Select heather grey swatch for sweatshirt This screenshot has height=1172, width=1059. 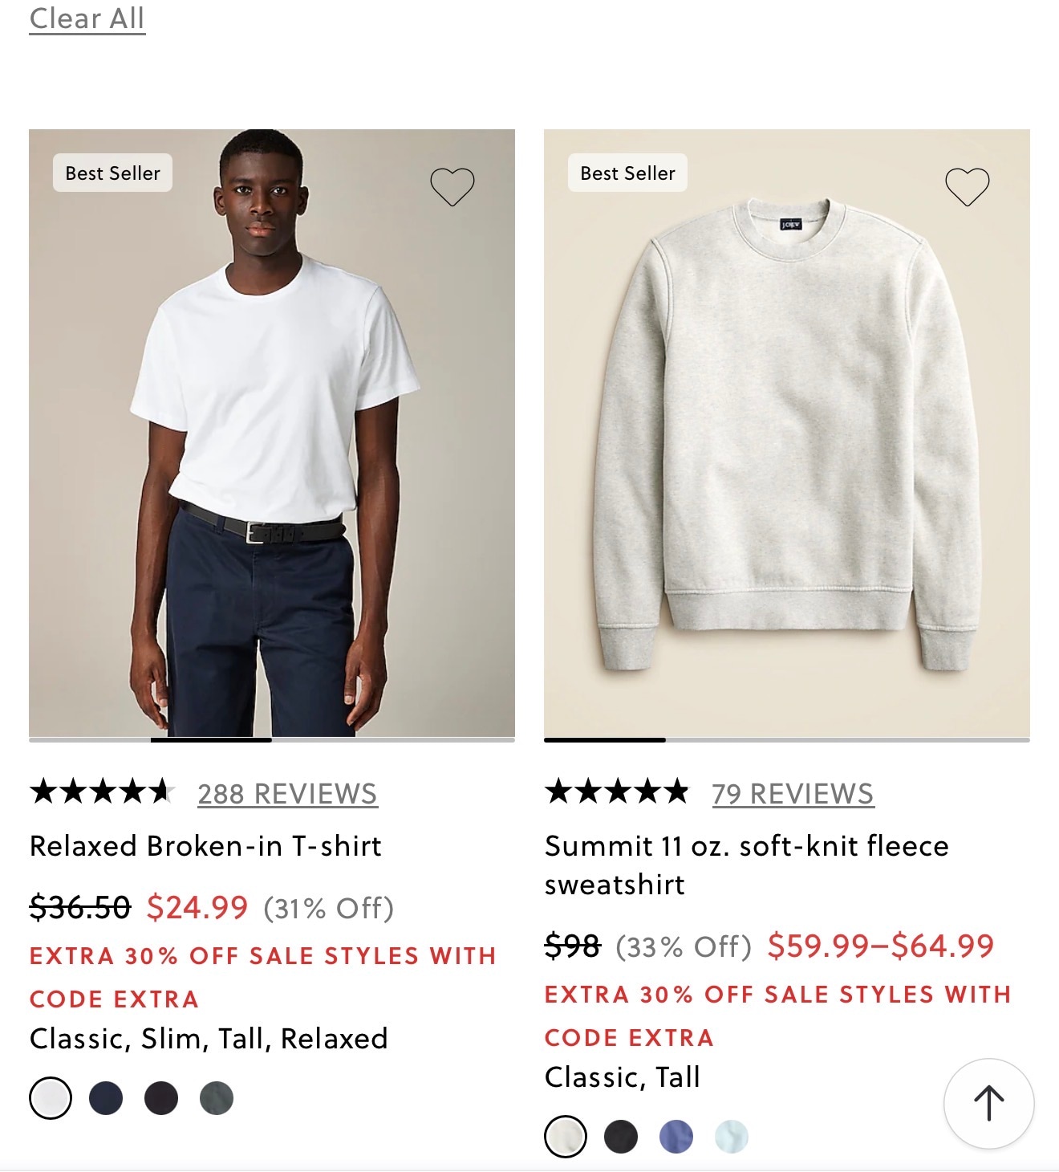(x=566, y=1137)
